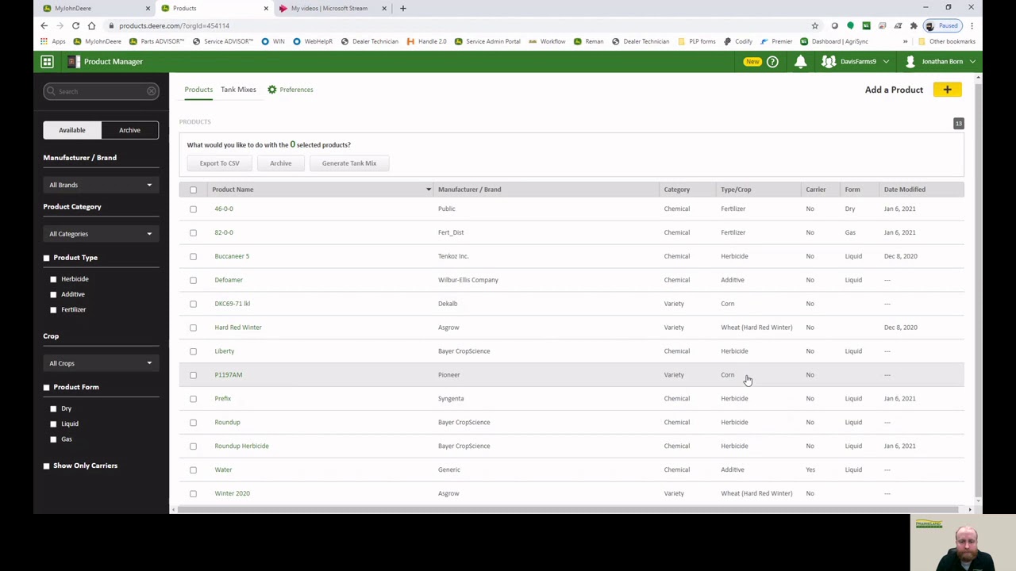Open the Chrome three-dot menu
Image resolution: width=1016 pixels, height=571 pixels.
(x=972, y=25)
